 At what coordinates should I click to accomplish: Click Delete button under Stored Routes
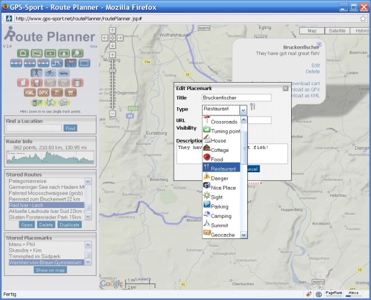46,225
